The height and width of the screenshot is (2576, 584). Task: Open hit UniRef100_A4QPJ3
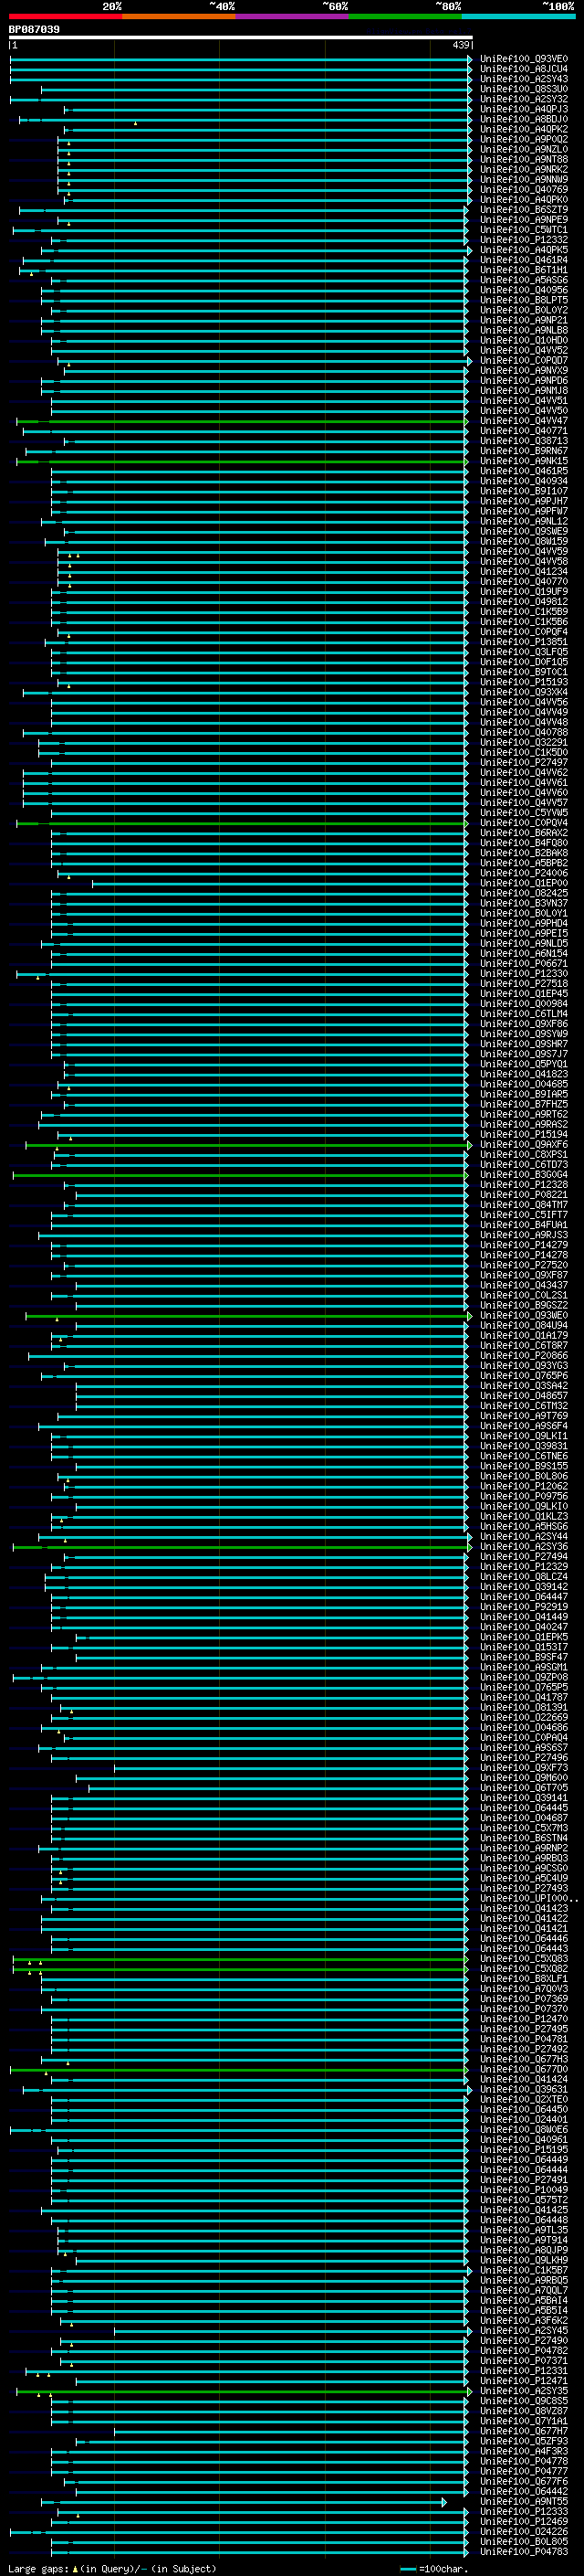[524, 109]
